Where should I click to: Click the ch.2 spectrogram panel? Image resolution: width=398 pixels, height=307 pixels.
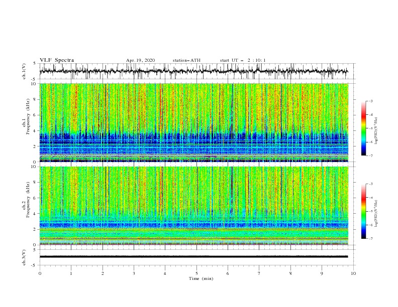pos(194,206)
